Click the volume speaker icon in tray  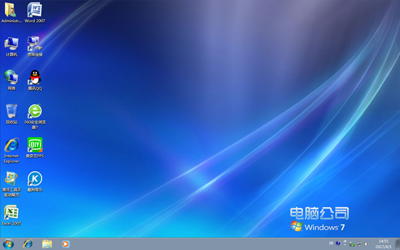366,243
